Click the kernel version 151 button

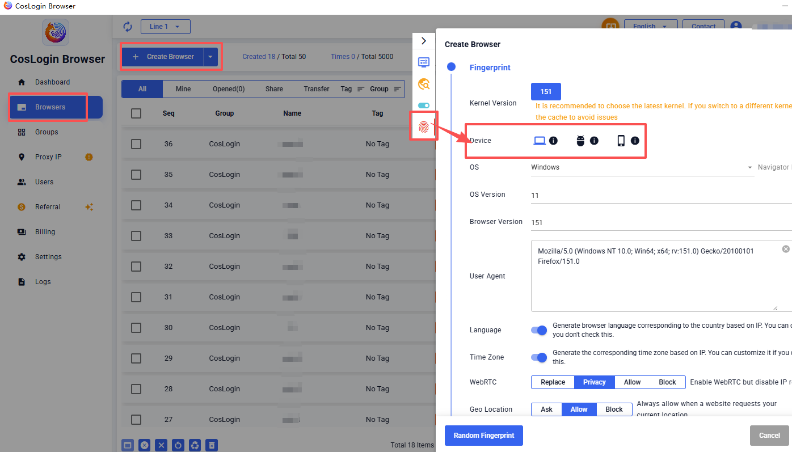pos(546,92)
